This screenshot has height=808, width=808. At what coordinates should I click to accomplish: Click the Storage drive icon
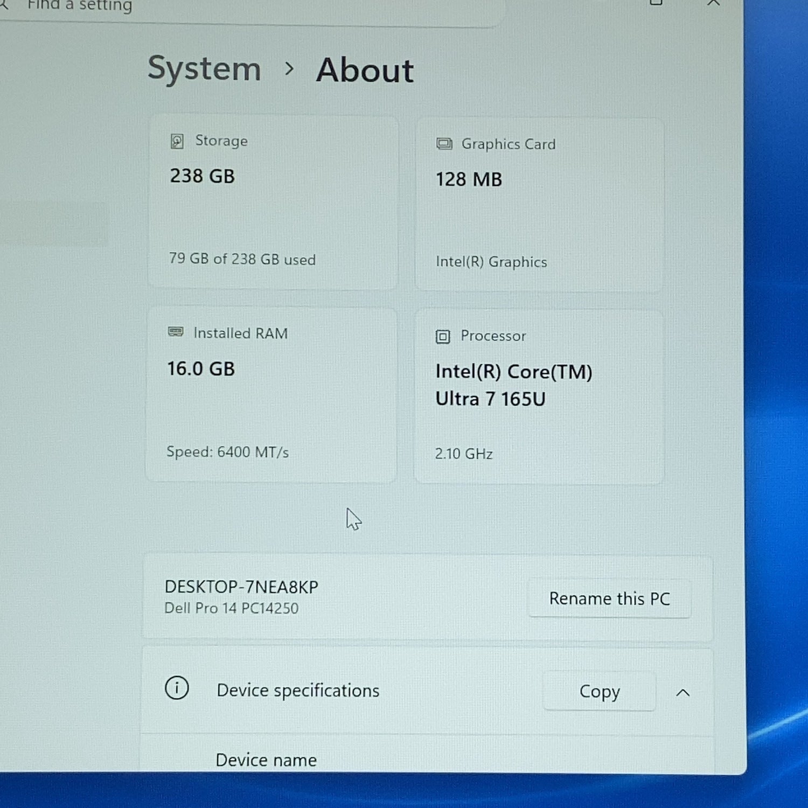point(177,141)
